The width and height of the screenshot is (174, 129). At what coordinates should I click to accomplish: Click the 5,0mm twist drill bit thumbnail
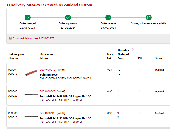[31, 95]
